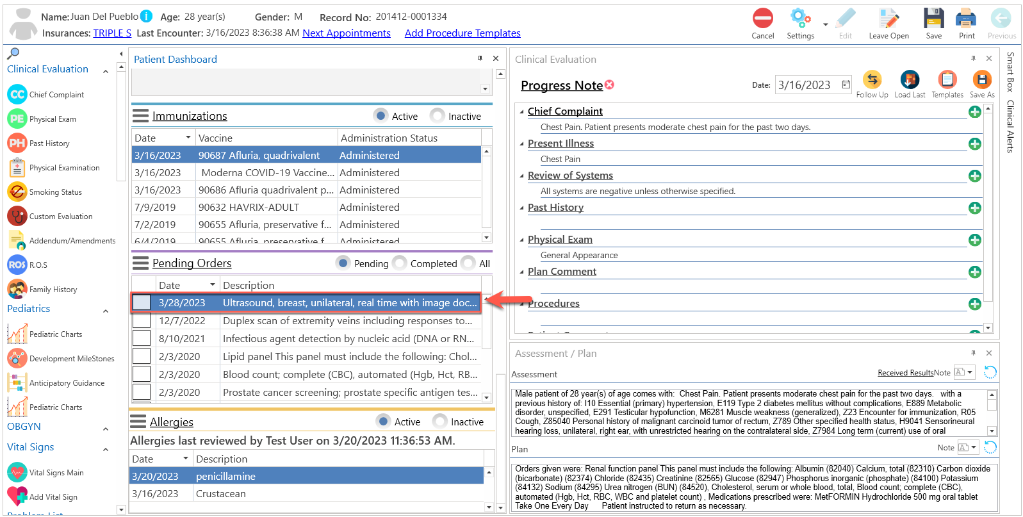1023x517 pixels.
Task: Click Add Procedure Templates link
Action: tap(462, 33)
